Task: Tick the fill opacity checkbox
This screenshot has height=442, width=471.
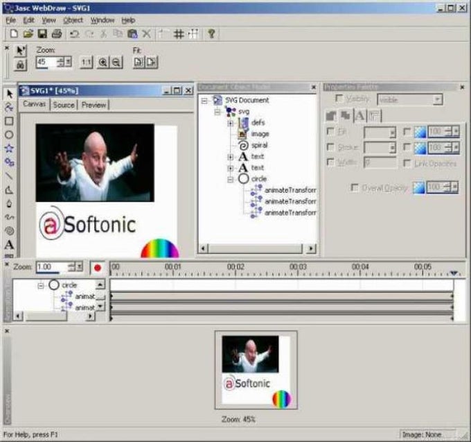Action: pos(407,131)
